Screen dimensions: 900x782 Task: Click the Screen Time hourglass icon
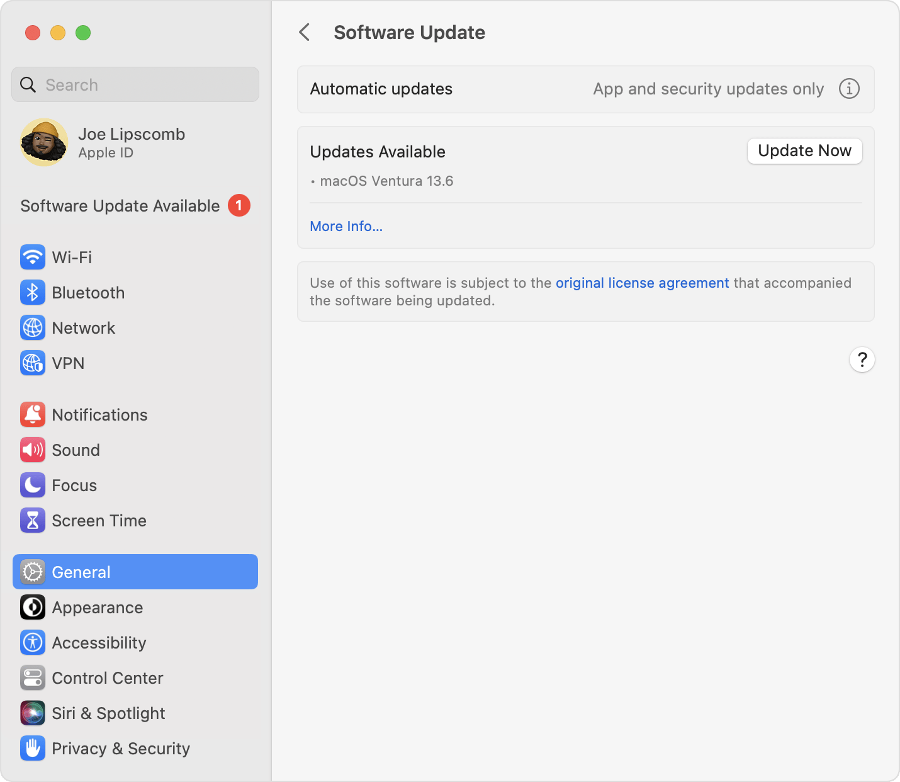click(32, 520)
